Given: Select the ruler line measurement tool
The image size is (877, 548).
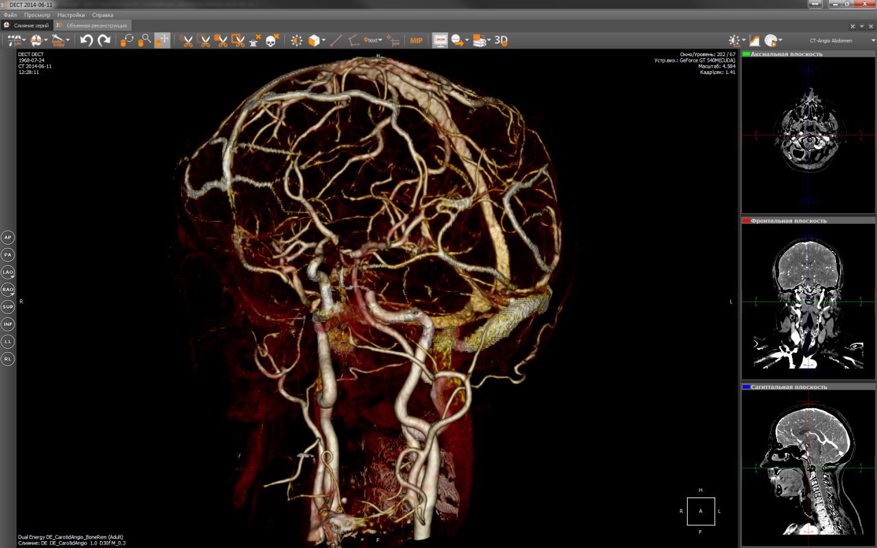Looking at the screenshot, I should (x=336, y=40).
